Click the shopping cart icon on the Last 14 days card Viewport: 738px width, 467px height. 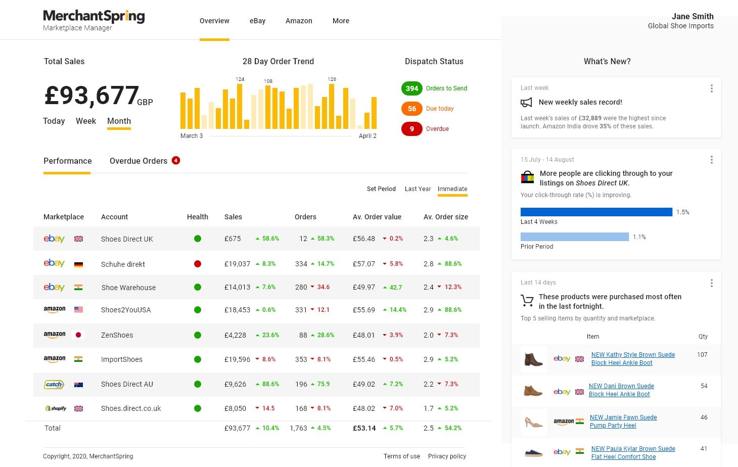click(527, 300)
